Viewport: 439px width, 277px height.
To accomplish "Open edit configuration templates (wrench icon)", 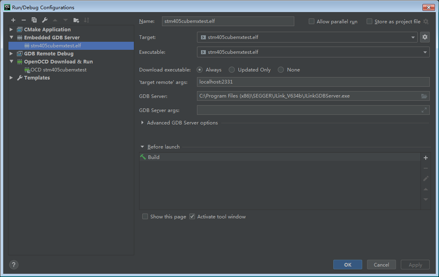I will (44, 20).
